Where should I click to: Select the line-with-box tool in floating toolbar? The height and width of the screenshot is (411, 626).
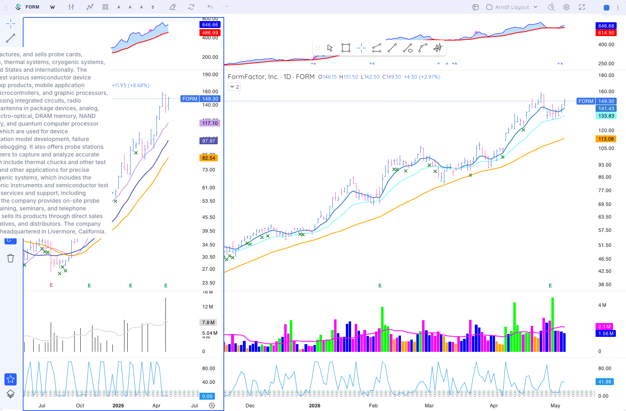[407, 48]
